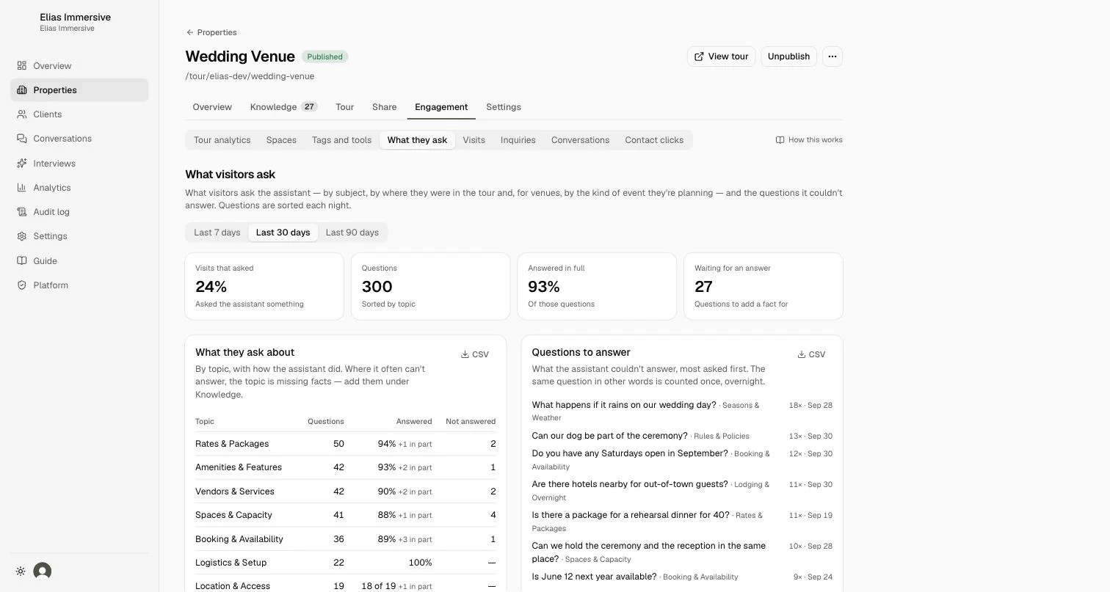Click the View tour button
This screenshot has width=1110, height=592.
tap(721, 56)
